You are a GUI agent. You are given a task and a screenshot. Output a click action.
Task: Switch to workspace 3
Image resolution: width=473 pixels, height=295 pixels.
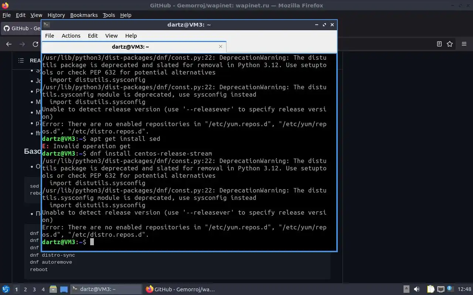34,289
